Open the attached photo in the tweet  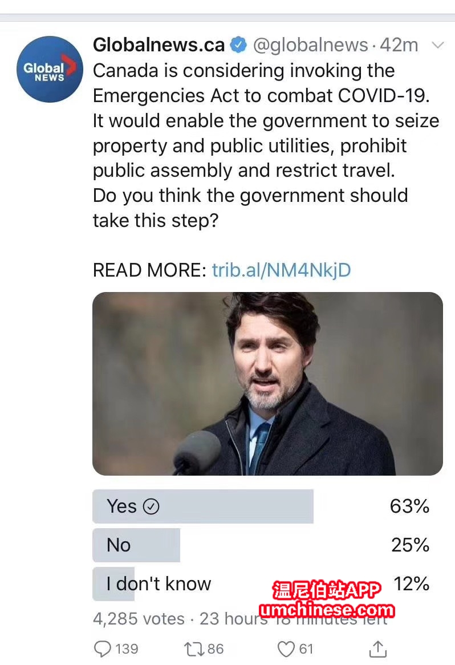tap(267, 383)
